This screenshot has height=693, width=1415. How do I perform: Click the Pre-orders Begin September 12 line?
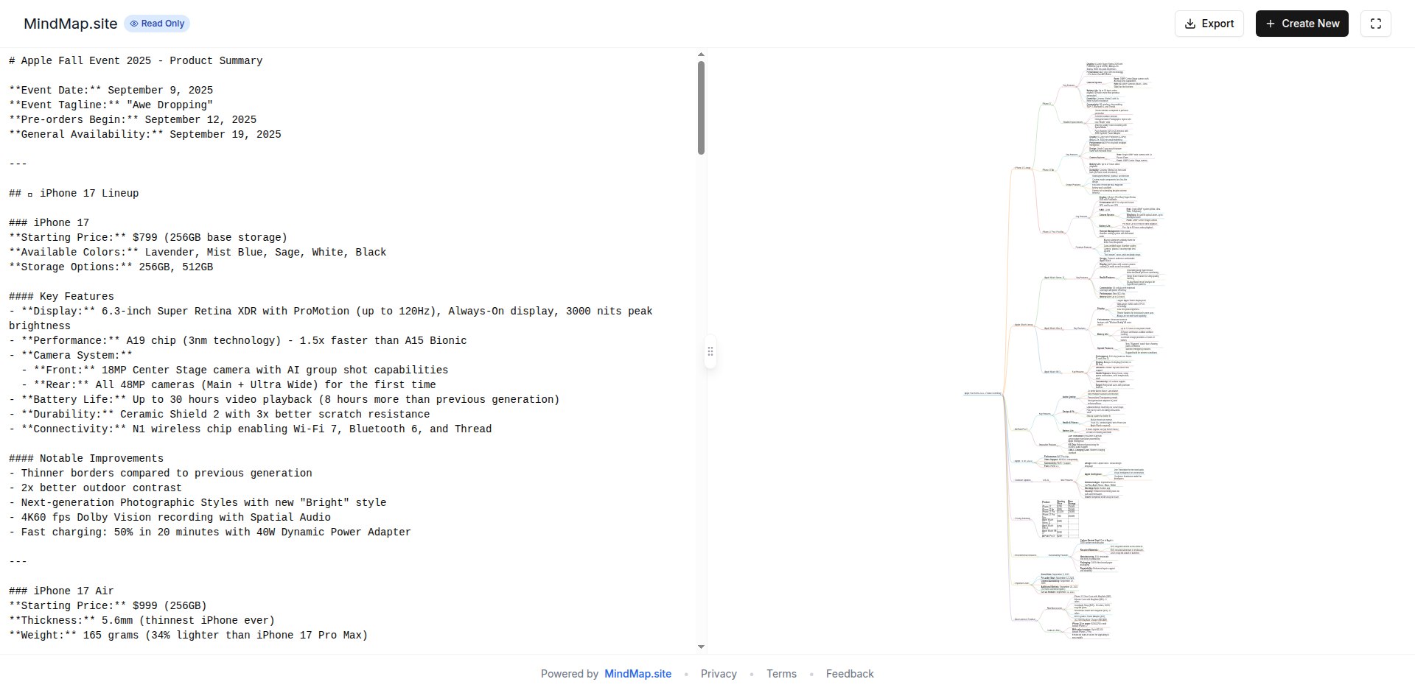(x=133, y=119)
